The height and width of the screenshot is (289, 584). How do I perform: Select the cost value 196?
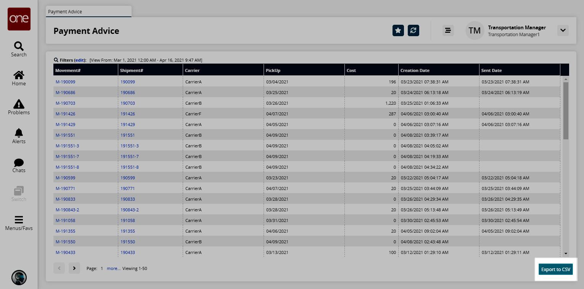pyautogui.click(x=392, y=82)
